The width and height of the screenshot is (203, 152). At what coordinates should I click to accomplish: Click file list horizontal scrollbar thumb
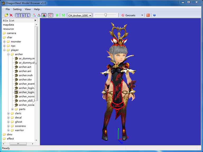(18, 144)
